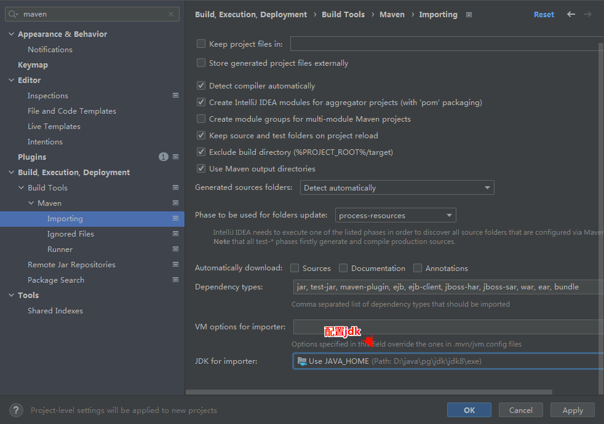Clear the maven search text
Image resolution: width=604 pixels, height=424 pixels.
[x=171, y=14]
